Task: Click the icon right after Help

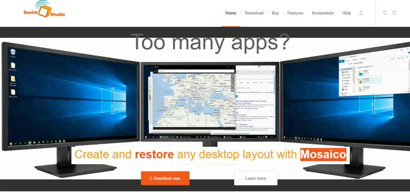Action: [x=361, y=13]
